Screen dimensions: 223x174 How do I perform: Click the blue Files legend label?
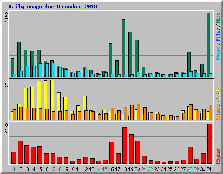coord(218,34)
